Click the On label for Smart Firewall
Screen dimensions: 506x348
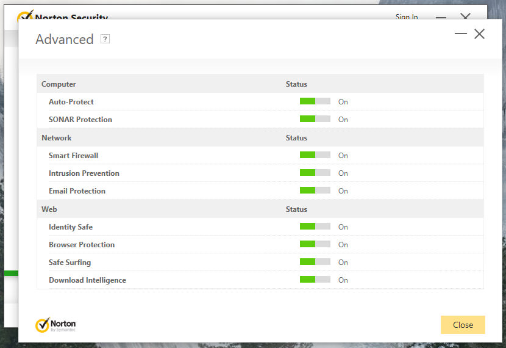pyautogui.click(x=343, y=156)
